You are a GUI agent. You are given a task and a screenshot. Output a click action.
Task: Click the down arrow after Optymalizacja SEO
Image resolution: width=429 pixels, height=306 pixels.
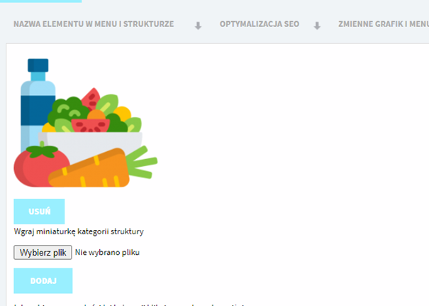(317, 26)
